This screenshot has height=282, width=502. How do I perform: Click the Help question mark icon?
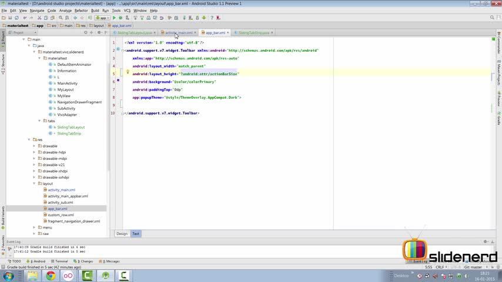tap(212, 18)
